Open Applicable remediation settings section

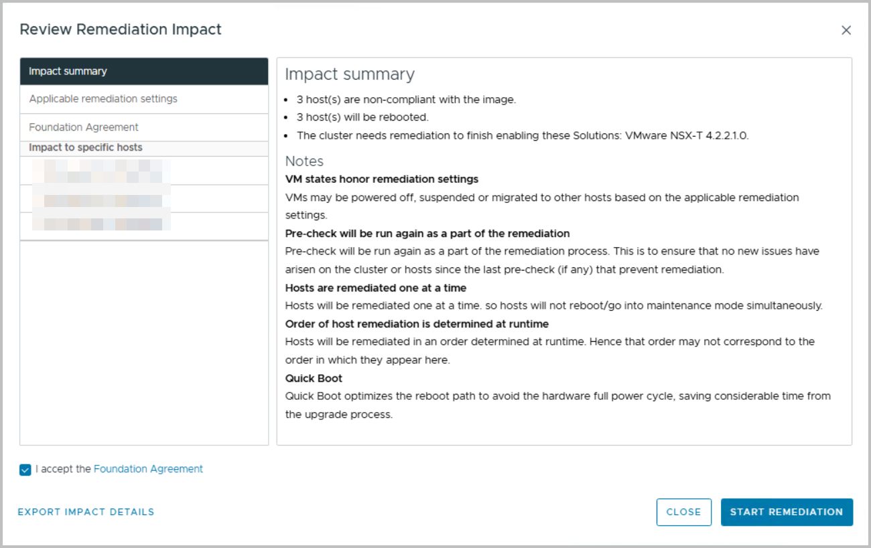tap(144, 99)
